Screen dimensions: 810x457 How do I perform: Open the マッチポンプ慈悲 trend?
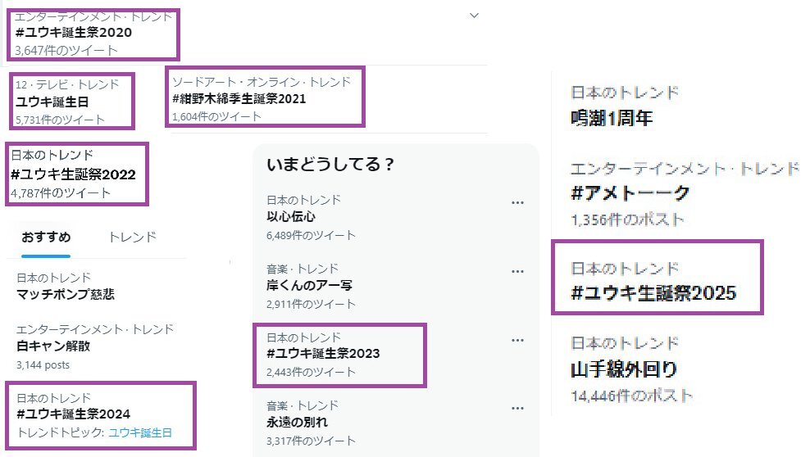tap(66, 294)
